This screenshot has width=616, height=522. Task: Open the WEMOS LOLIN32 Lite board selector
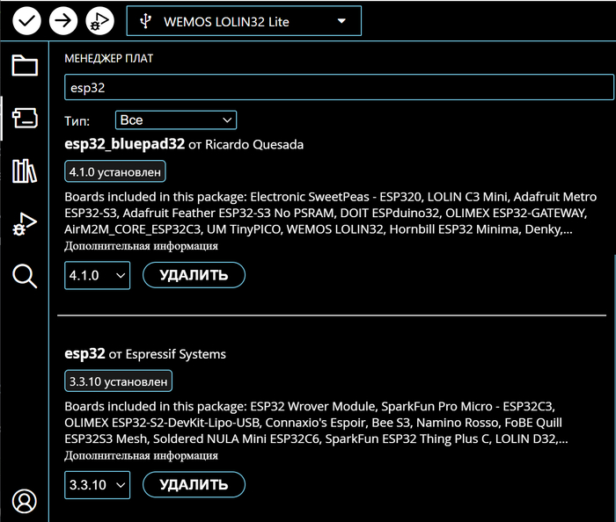click(x=244, y=21)
